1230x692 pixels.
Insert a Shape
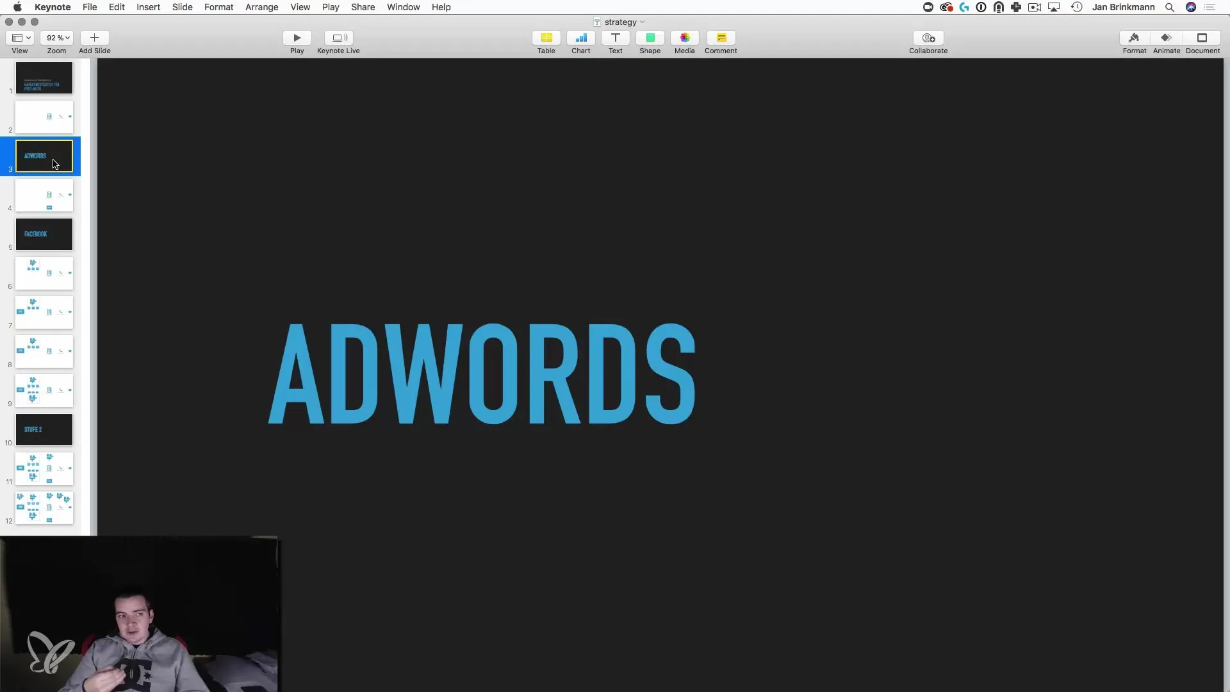(x=650, y=38)
